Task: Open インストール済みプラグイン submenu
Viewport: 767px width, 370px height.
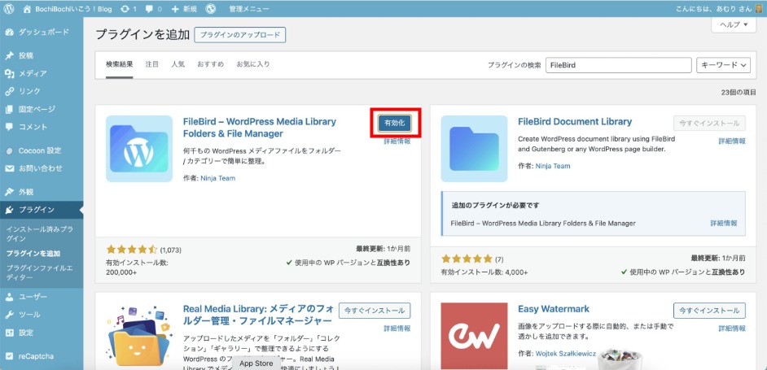Action: pyautogui.click(x=40, y=233)
